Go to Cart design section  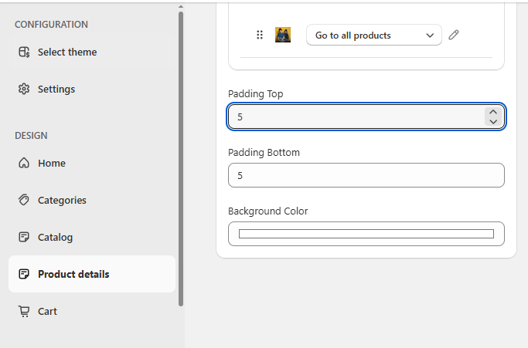(92, 311)
